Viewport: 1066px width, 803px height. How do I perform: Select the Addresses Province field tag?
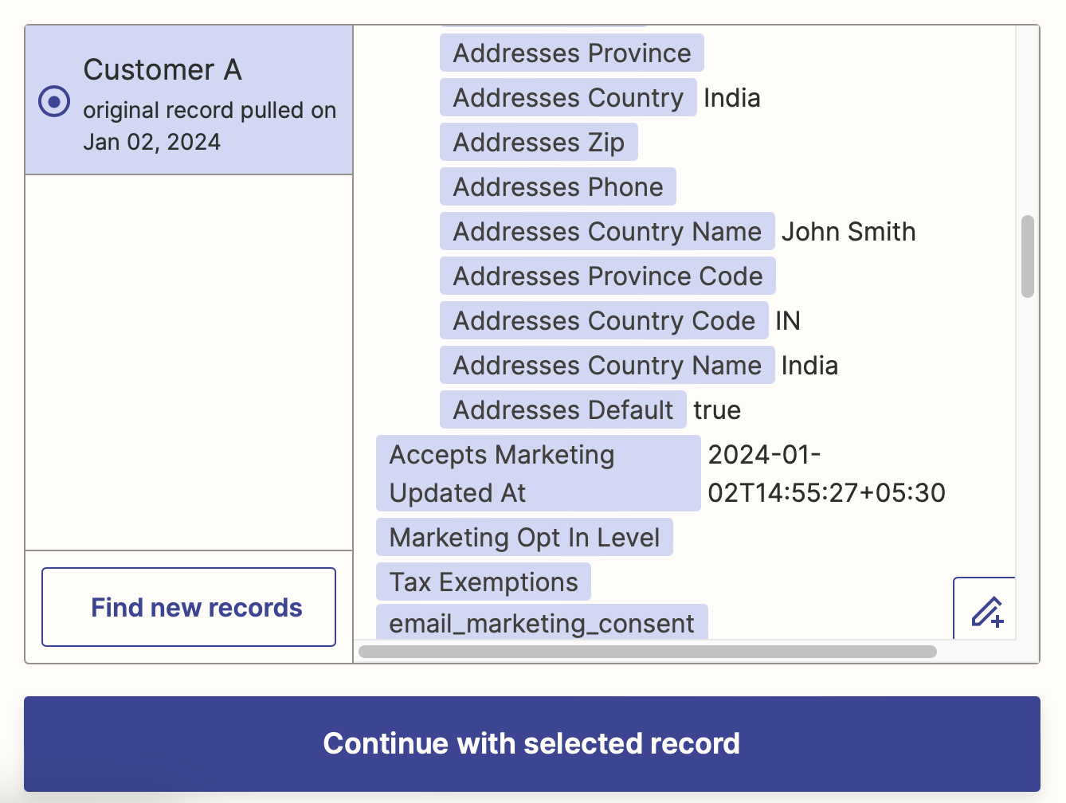[x=572, y=53]
